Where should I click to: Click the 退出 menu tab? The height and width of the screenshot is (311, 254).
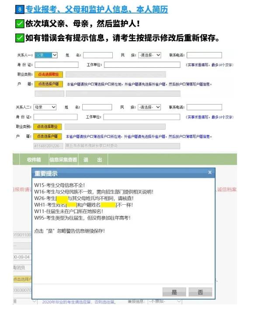tap(93, 160)
